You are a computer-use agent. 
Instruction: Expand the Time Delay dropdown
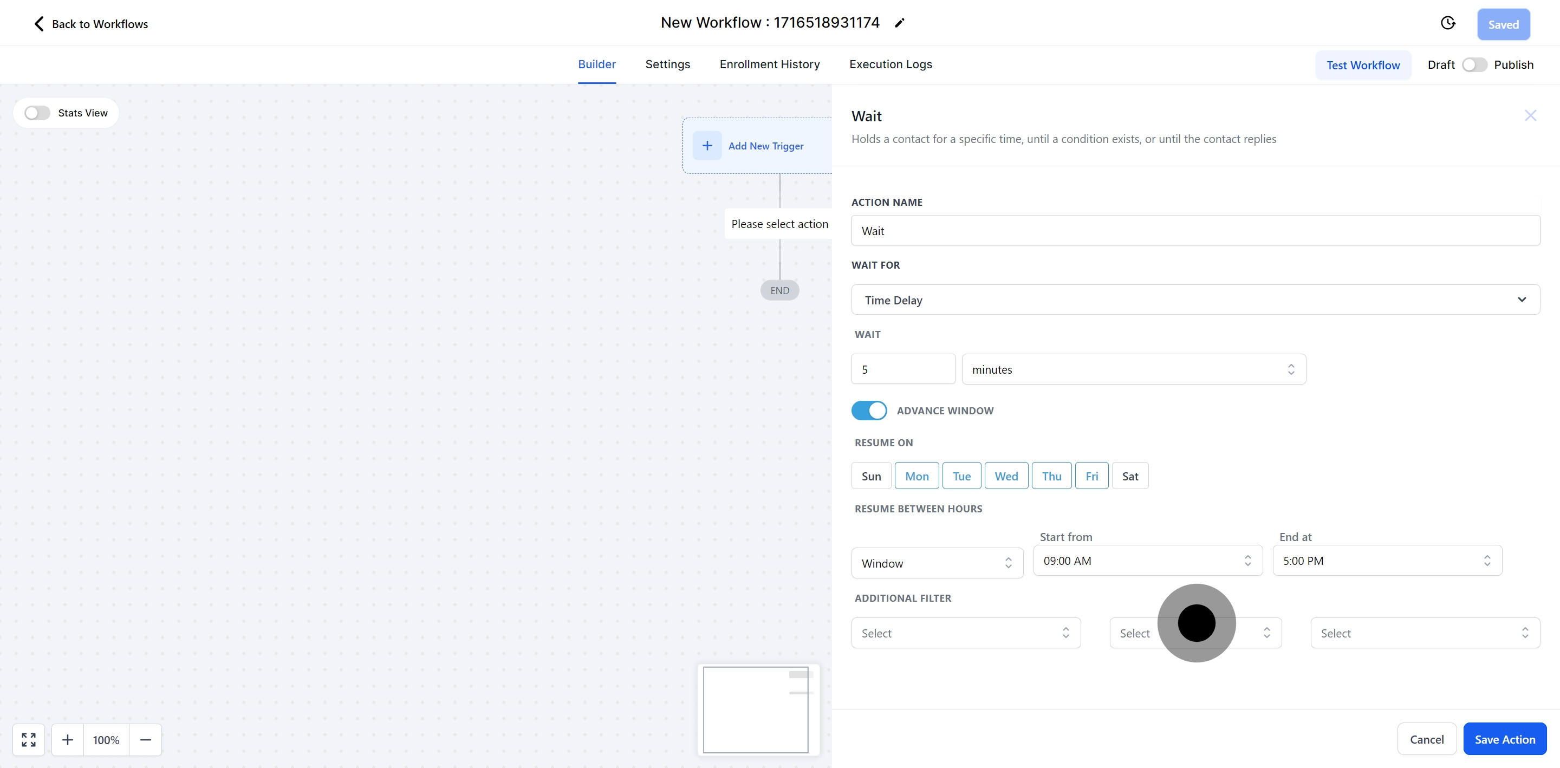pyautogui.click(x=1195, y=300)
